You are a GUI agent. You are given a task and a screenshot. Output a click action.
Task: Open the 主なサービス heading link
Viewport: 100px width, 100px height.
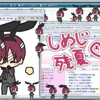(50, 69)
